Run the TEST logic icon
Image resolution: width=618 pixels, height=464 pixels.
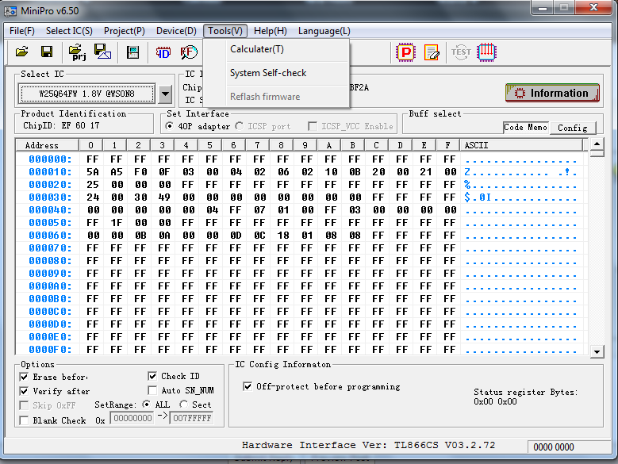[x=461, y=52]
